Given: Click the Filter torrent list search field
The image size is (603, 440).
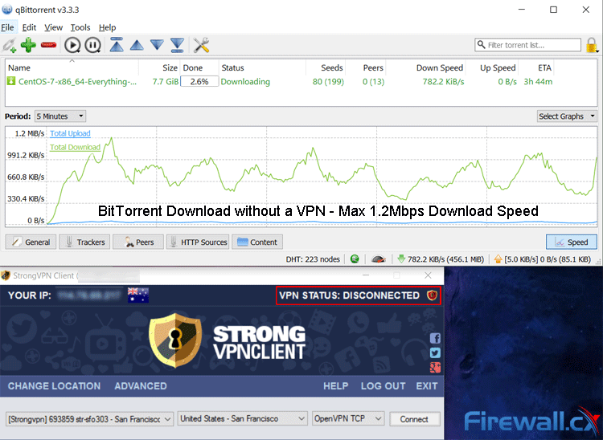Looking at the screenshot, I should tap(527, 45).
